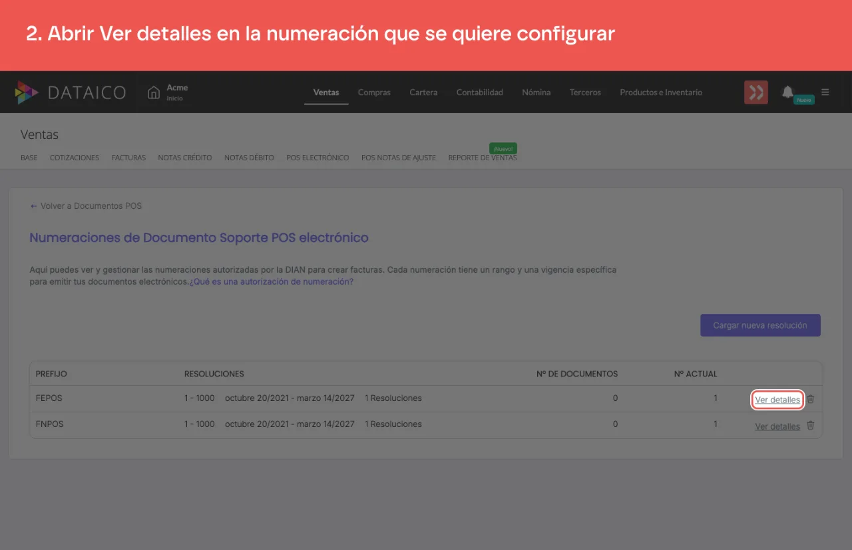Open the Compras menu
Image resolution: width=852 pixels, height=550 pixels.
(x=374, y=92)
